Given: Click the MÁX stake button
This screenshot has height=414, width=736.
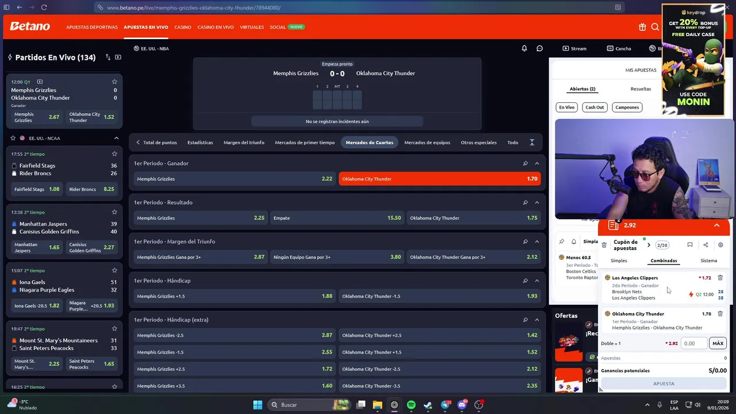Looking at the screenshot, I should tap(718, 343).
